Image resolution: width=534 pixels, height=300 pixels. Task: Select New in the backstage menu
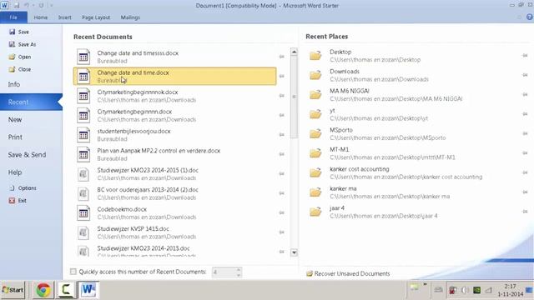click(15, 120)
